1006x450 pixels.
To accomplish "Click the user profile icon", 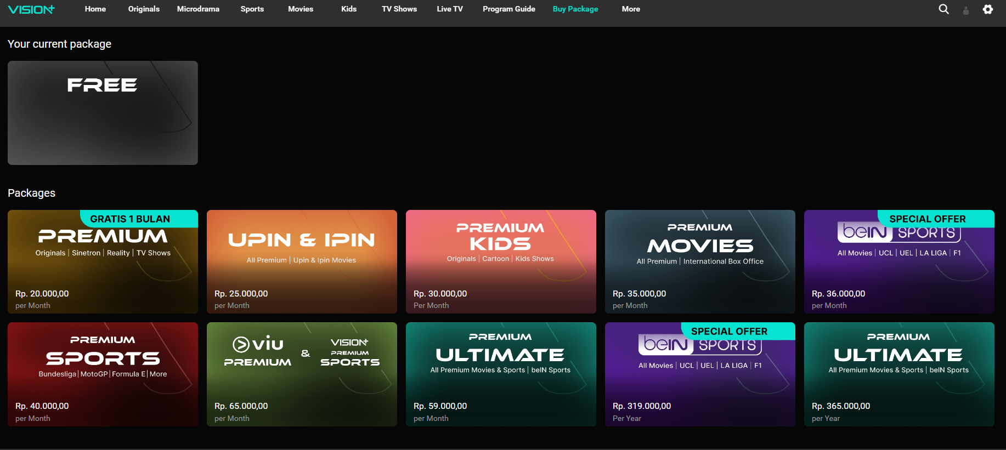I will tap(966, 10).
